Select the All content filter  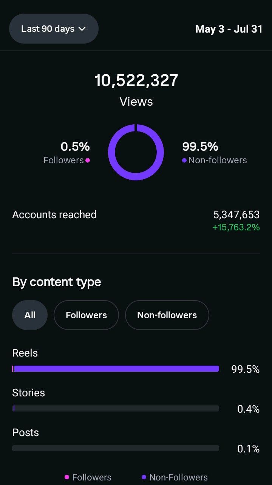(30, 315)
